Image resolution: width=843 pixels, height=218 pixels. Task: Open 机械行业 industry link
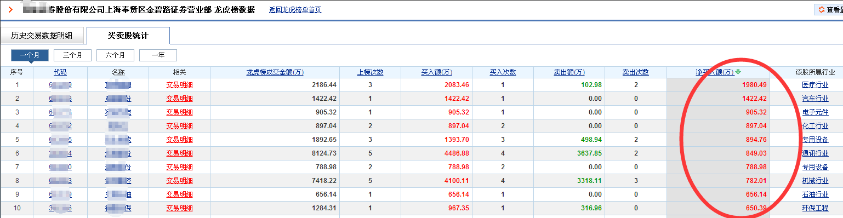pos(815,181)
